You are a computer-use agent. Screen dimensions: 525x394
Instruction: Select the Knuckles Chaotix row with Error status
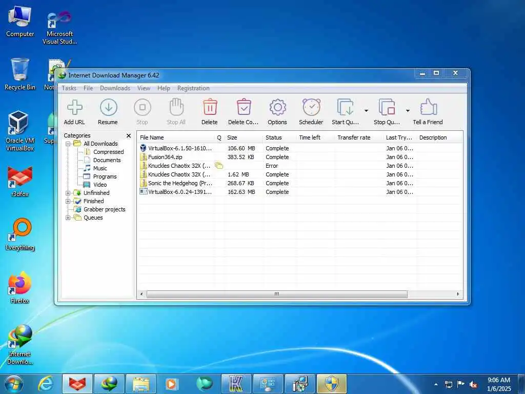[299, 166]
